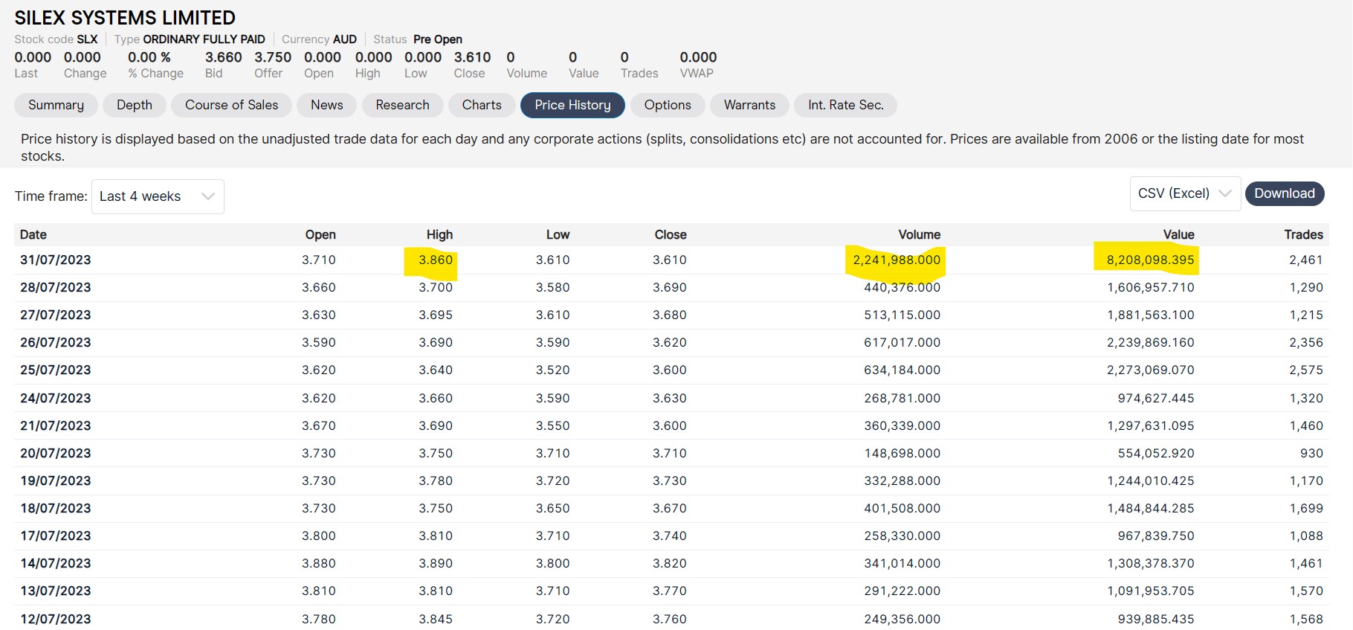
Task: Click volume 513,115.000
Action: pyautogui.click(x=902, y=315)
